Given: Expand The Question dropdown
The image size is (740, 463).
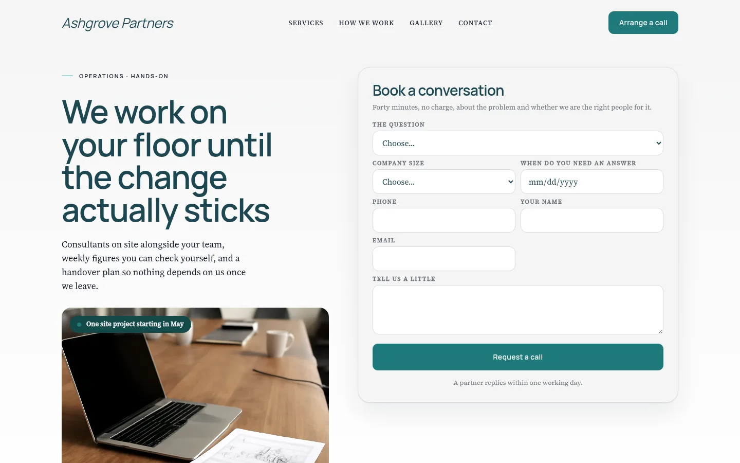Looking at the screenshot, I should (x=518, y=143).
